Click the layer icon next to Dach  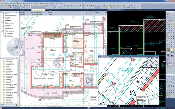pos(4,30)
